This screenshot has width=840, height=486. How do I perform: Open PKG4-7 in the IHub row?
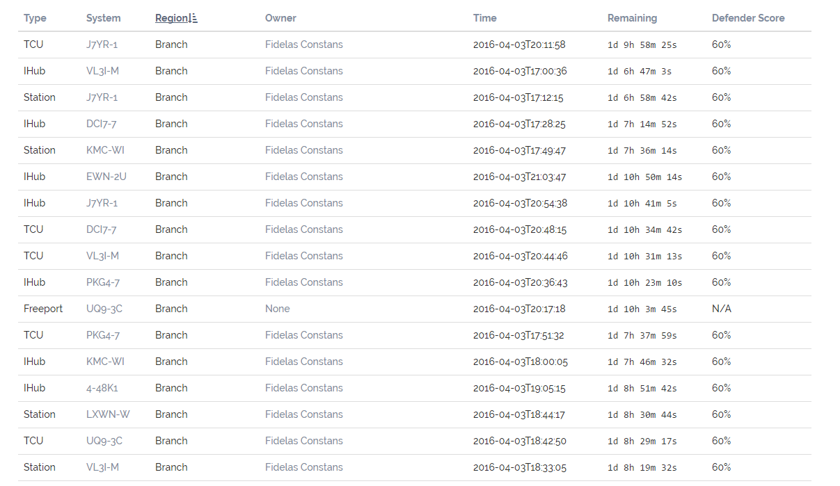[103, 282]
